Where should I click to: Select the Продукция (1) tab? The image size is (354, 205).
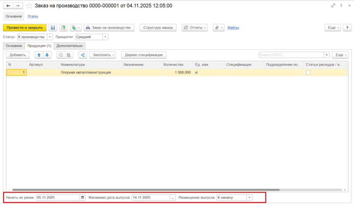pos(39,46)
